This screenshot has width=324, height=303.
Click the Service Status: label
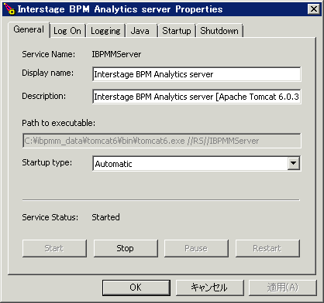coord(50,217)
